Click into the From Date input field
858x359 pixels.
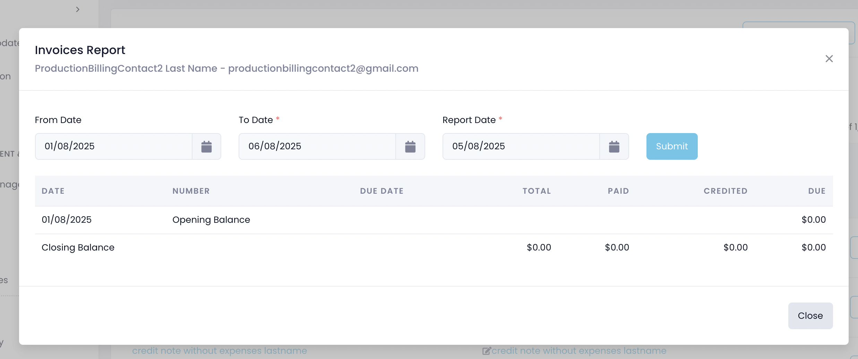pos(114,147)
